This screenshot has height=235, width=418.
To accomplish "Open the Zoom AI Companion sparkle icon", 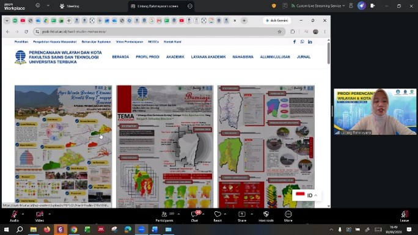I will pyautogui.click(x=362, y=6).
